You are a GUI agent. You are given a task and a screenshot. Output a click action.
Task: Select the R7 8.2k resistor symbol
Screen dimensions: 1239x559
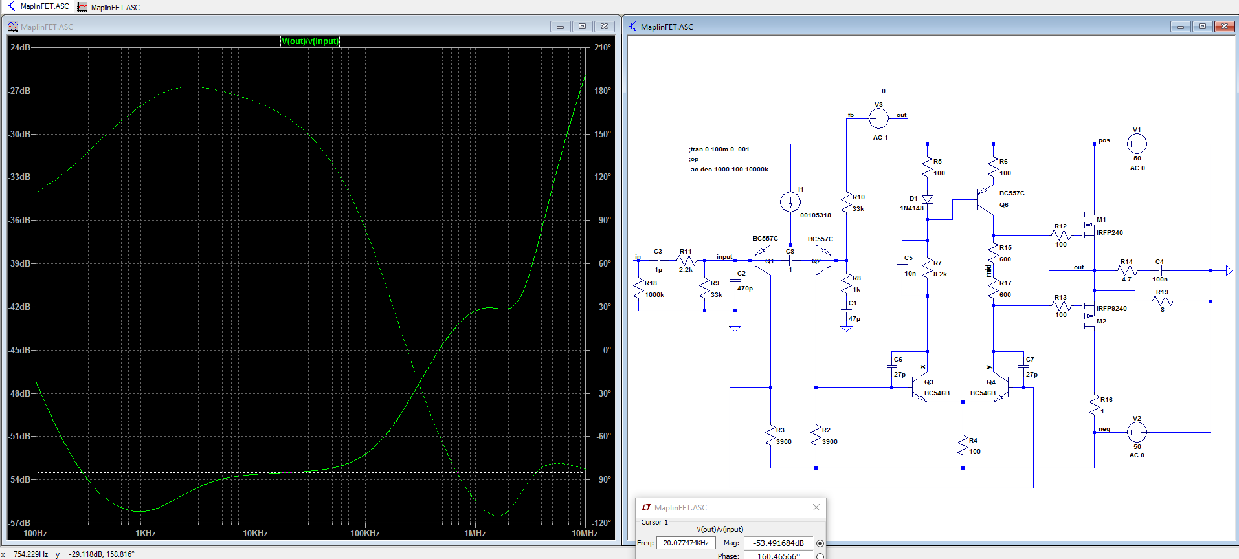coord(927,268)
